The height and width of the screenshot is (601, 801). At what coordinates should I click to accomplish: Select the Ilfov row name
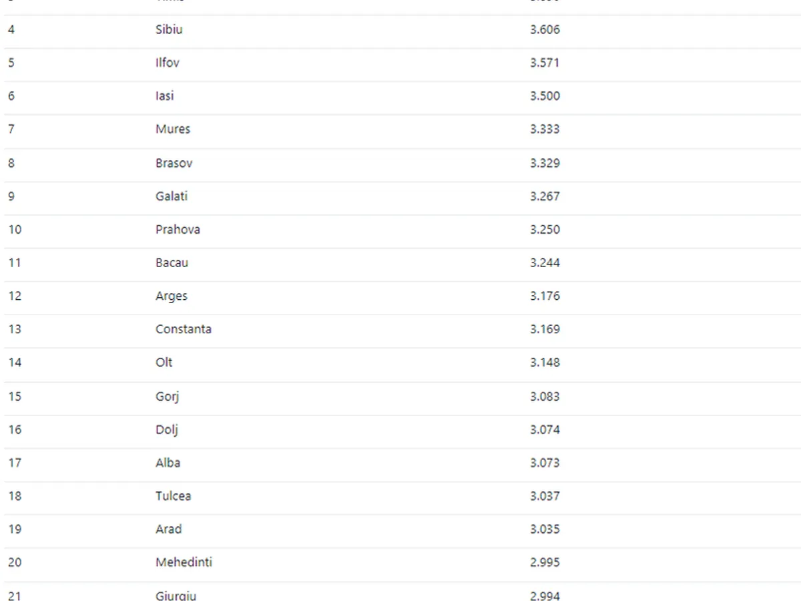[x=168, y=63]
